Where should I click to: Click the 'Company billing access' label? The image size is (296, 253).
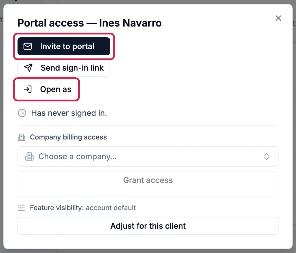click(x=68, y=137)
